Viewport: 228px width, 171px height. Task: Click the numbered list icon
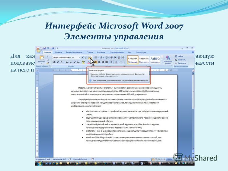pyautogui.click(x=101, y=58)
